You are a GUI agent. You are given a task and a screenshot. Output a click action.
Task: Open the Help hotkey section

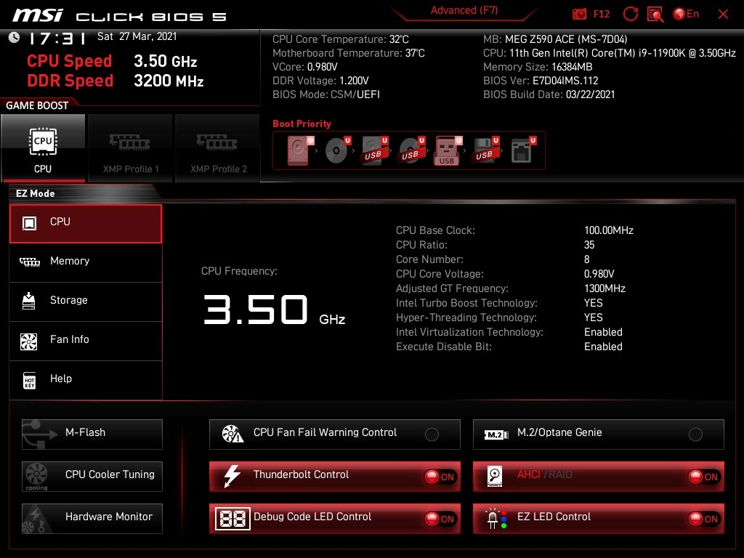[x=86, y=380]
